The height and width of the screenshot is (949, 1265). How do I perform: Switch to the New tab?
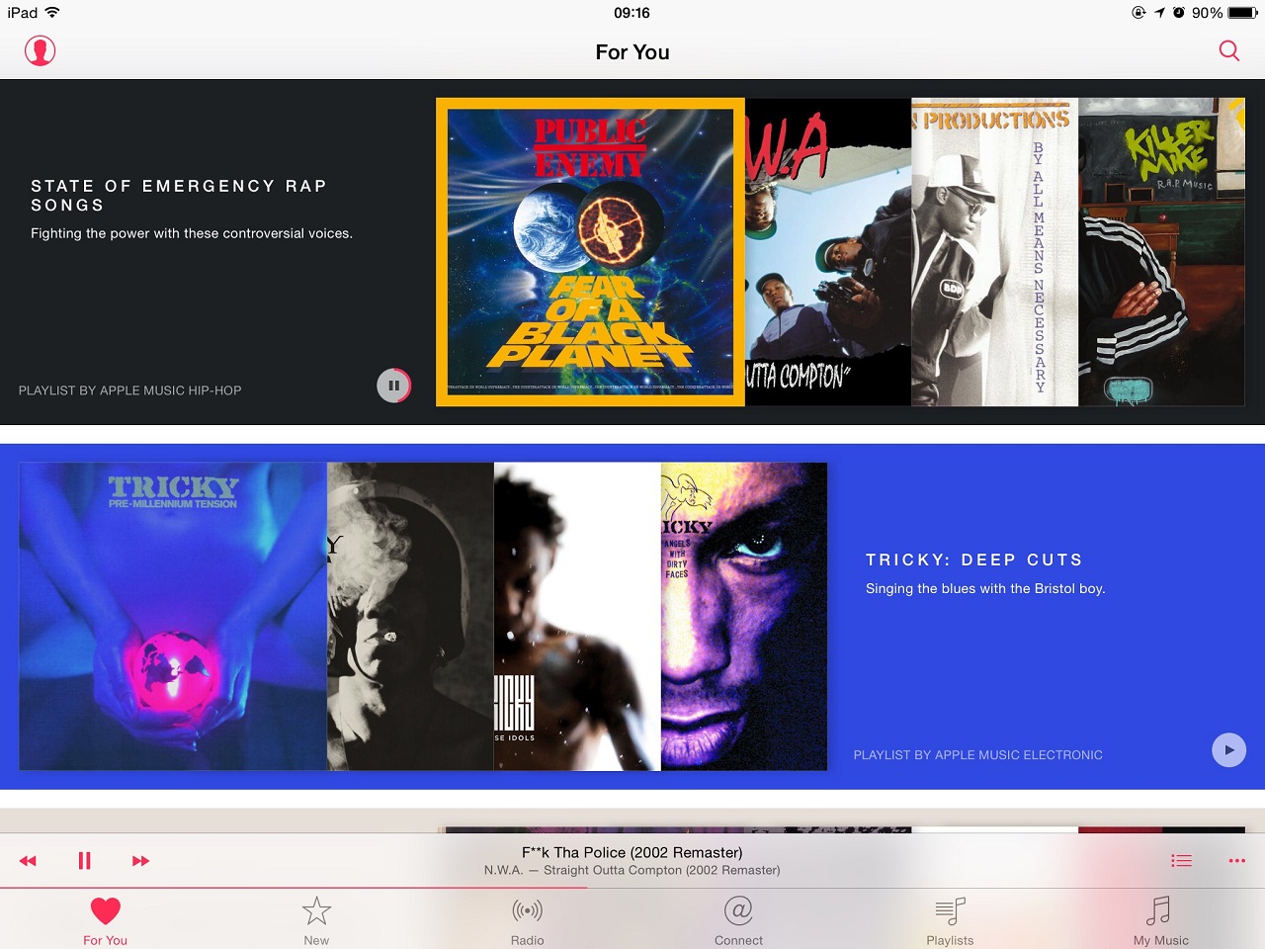click(316, 921)
